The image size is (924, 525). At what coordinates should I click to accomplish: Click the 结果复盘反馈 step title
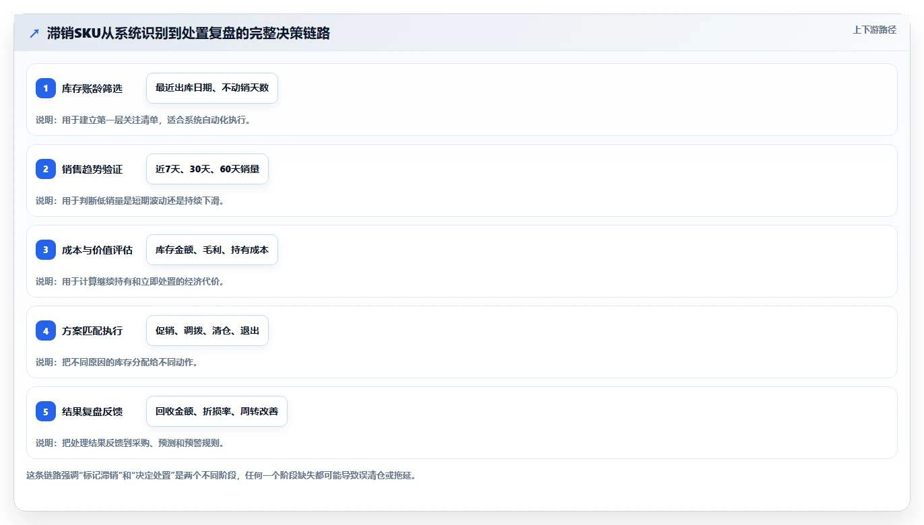click(92, 411)
